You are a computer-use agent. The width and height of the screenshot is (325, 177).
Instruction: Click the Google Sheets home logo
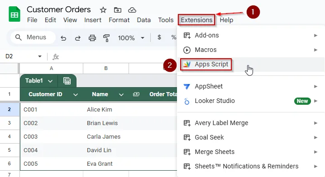tap(14, 14)
